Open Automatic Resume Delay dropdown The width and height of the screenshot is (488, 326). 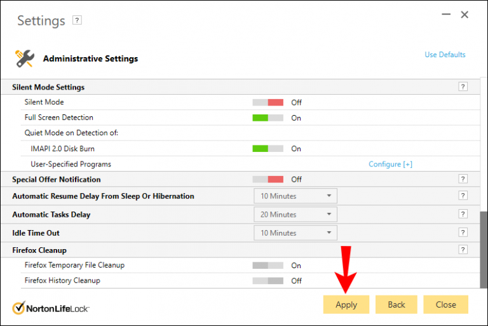[295, 196]
